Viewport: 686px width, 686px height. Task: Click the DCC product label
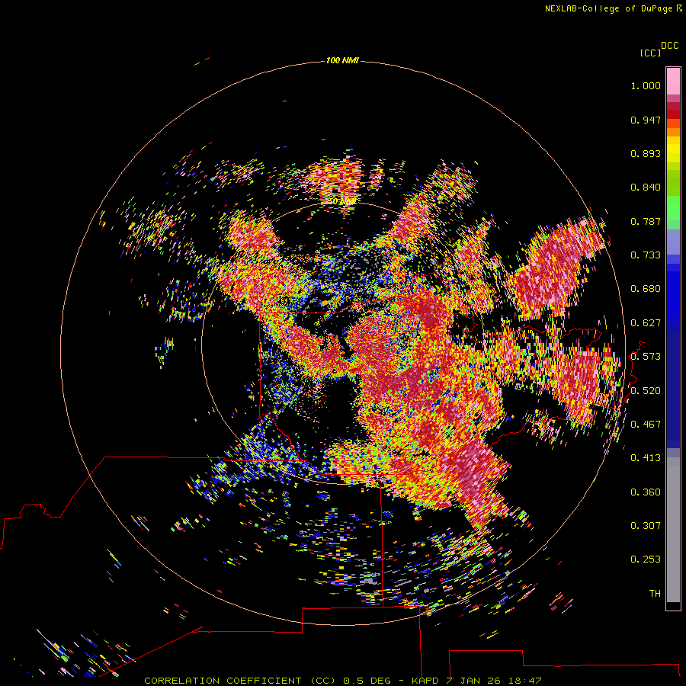(x=669, y=46)
